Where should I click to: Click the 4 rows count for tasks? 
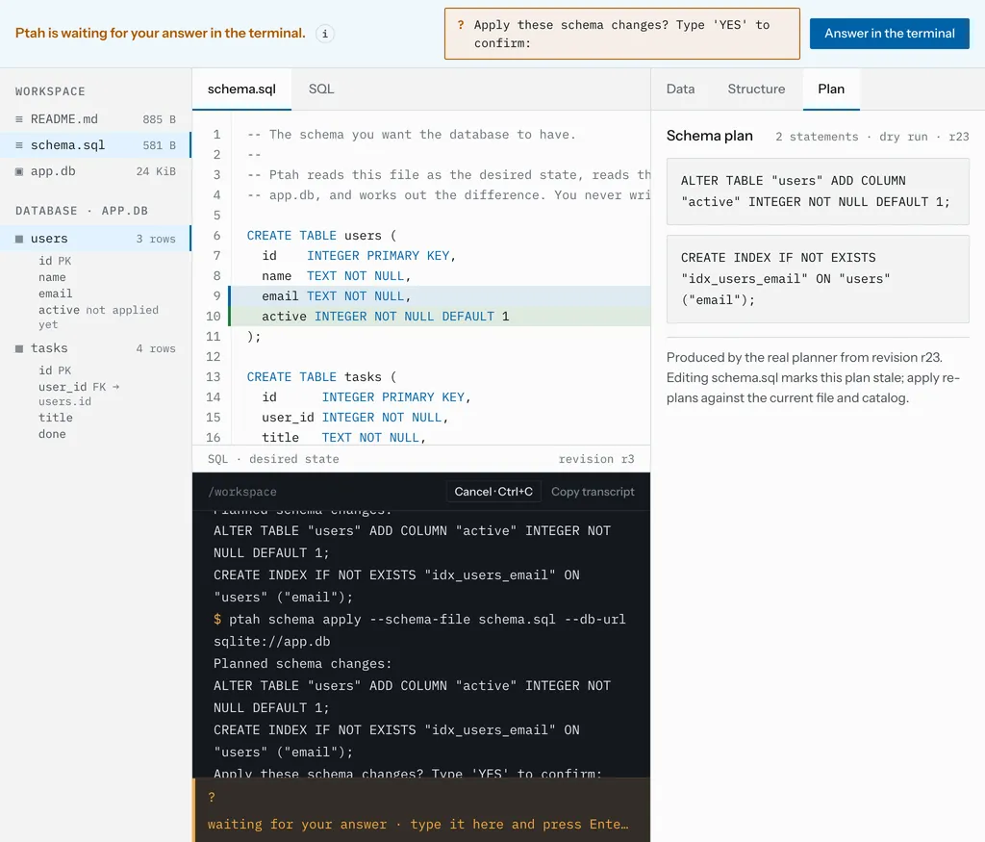156,348
